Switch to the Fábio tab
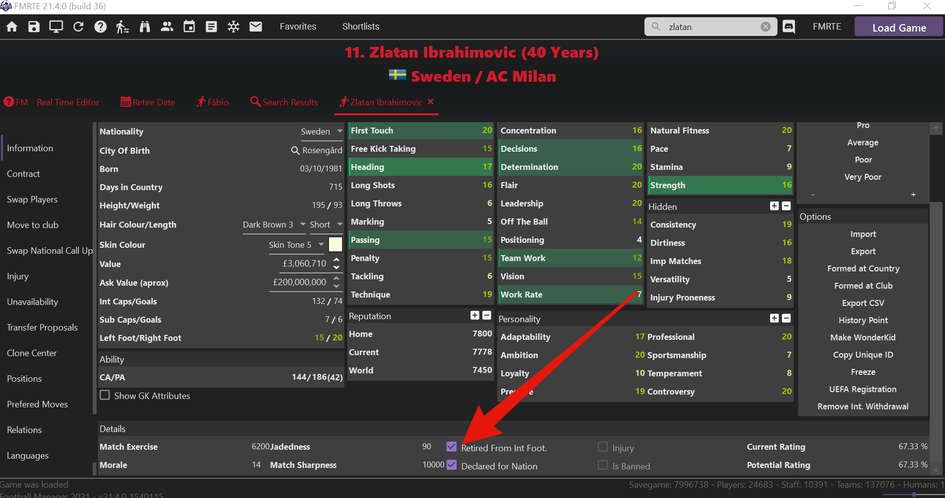The width and height of the screenshot is (945, 498). (x=212, y=102)
